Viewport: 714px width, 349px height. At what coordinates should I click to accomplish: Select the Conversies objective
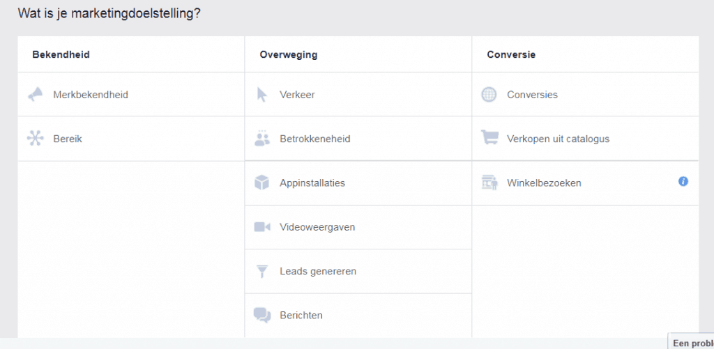tap(585, 95)
